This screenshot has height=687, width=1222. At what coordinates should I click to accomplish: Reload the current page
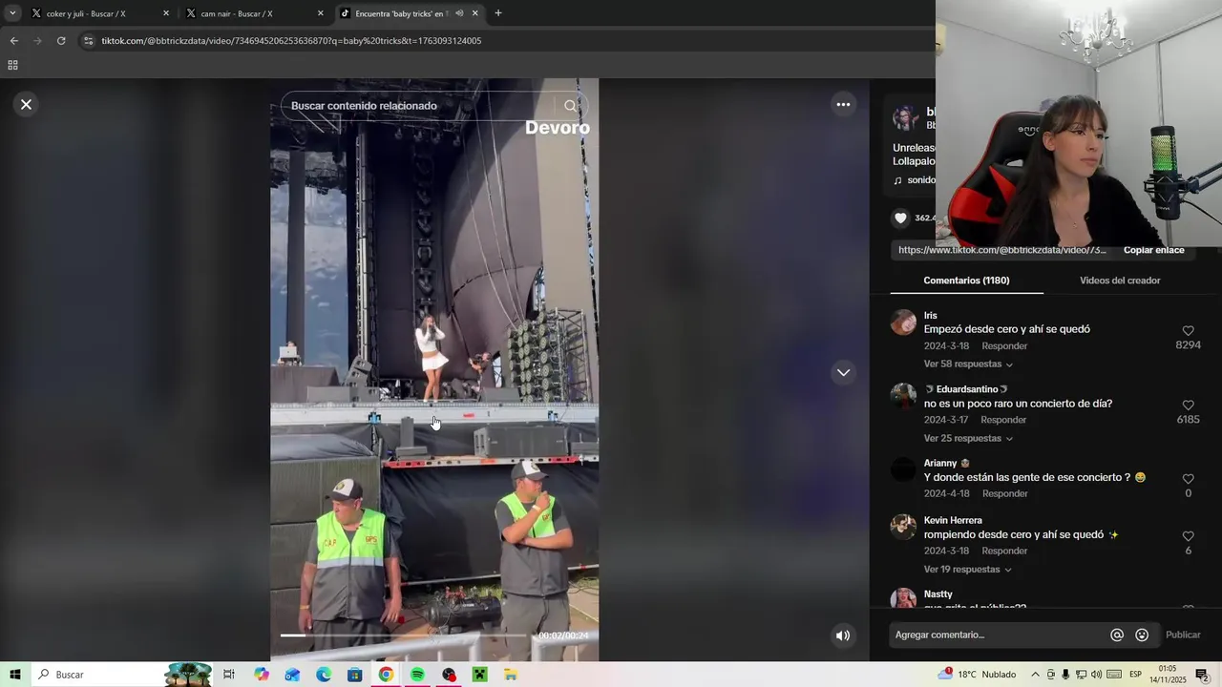(61, 41)
